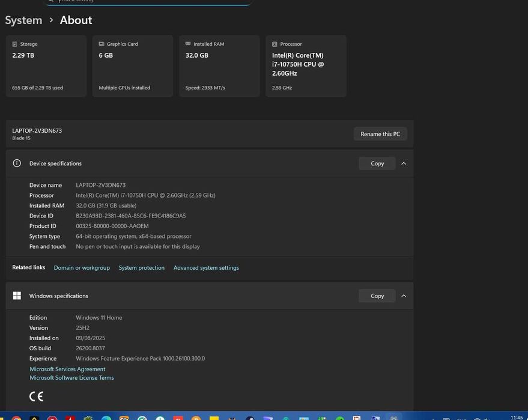Click Product ID value 00325-80000-00000-AAOEM

(x=112, y=226)
